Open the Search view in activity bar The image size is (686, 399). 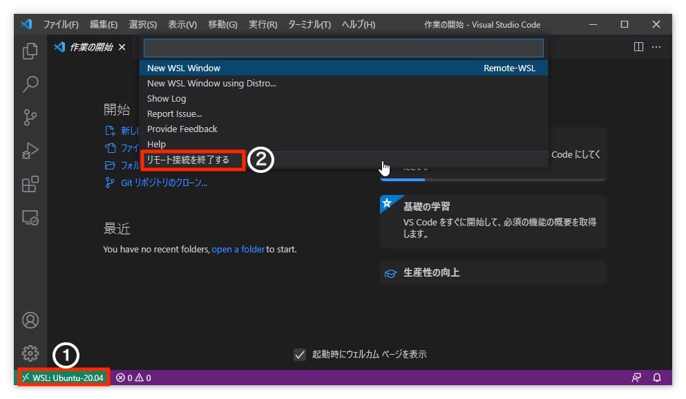coord(30,84)
